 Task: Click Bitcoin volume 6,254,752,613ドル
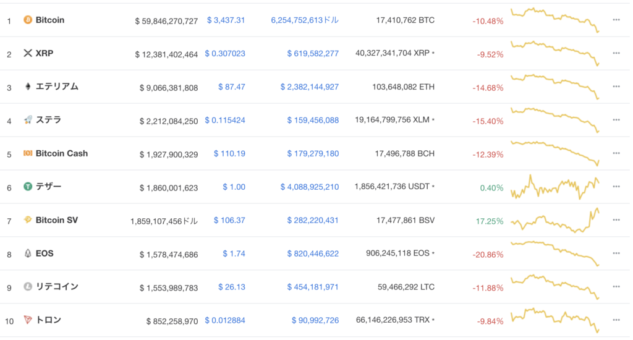(x=305, y=20)
